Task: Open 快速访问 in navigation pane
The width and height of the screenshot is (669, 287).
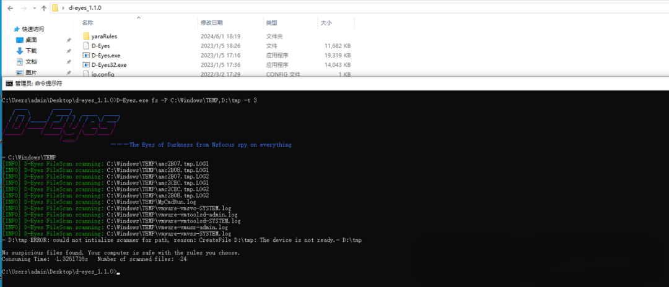Action: tap(33, 29)
